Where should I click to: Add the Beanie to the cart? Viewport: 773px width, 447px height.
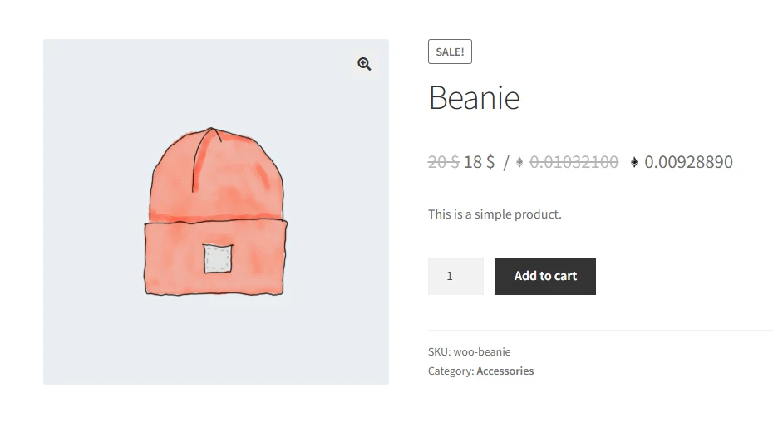[545, 276]
